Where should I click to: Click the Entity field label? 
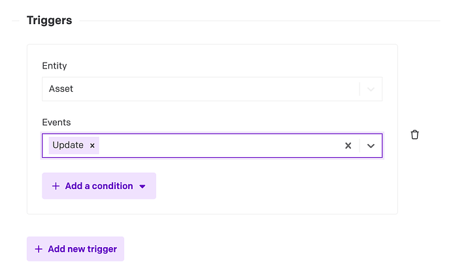54,66
